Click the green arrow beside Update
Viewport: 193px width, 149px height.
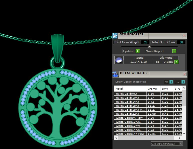pyautogui.click(x=137, y=51)
